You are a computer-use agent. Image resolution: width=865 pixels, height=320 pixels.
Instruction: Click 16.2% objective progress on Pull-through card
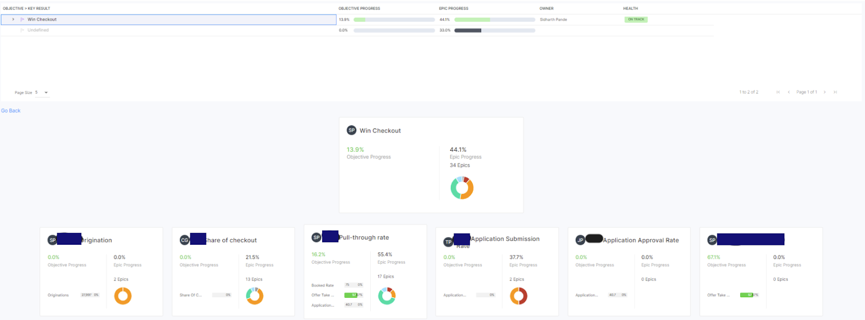318,255
